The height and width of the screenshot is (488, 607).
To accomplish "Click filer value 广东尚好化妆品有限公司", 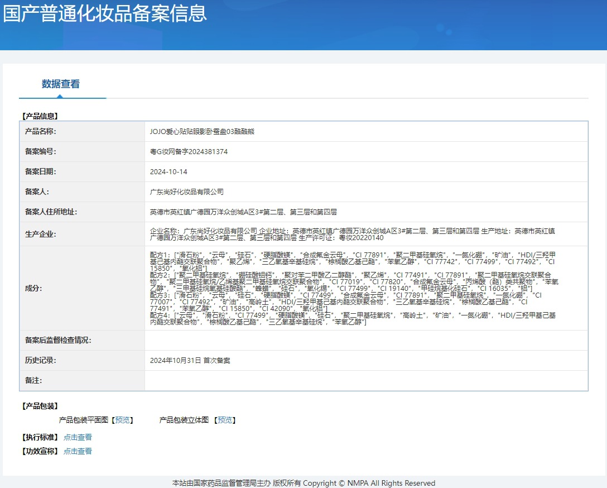I will (186, 192).
